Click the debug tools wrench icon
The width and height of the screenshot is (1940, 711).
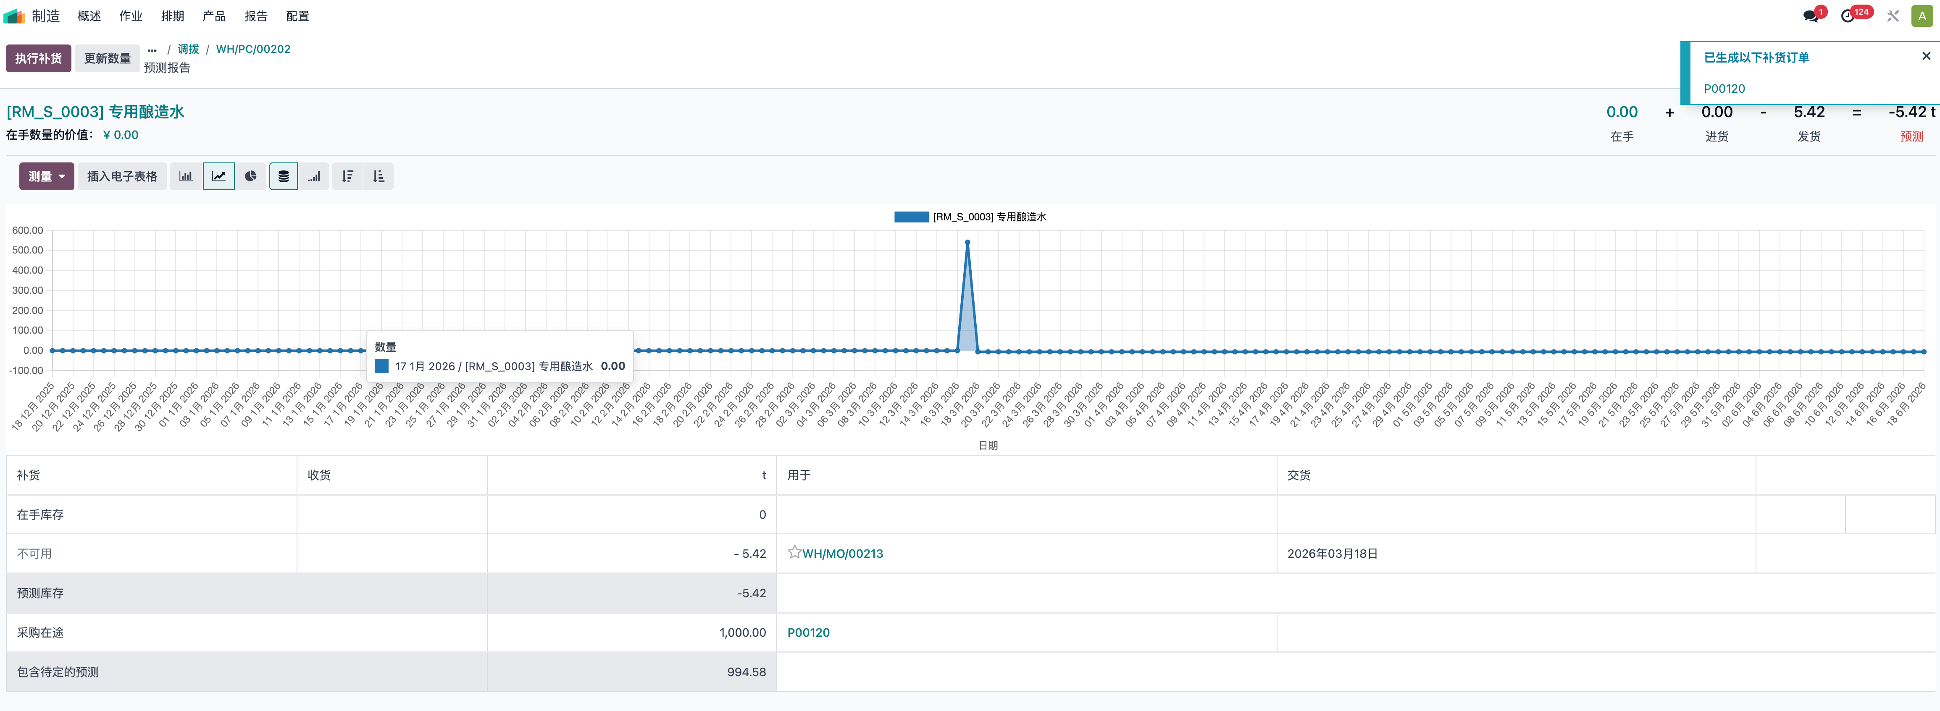click(1893, 16)
